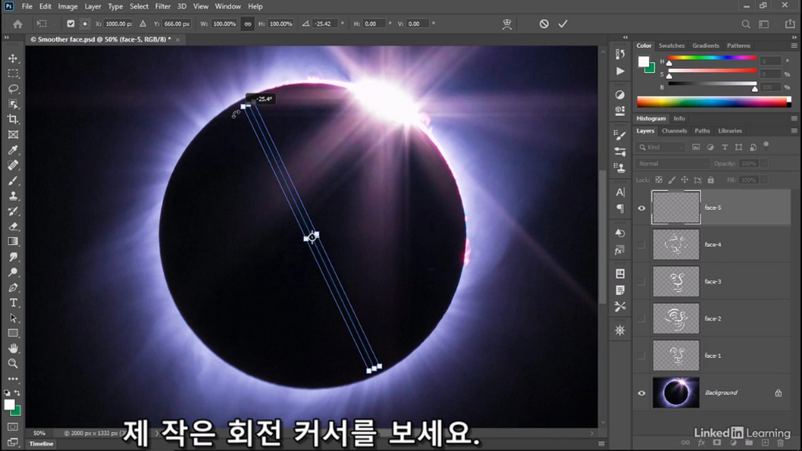This screenshot has width=802, height=451.
Task: Toggle relative positioning triangle
Action: coord(142,24)
